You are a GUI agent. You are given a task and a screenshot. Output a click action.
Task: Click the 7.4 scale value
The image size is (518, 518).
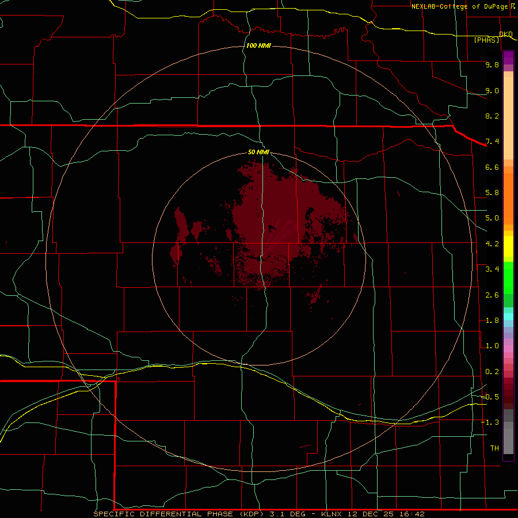click(492, 142)
